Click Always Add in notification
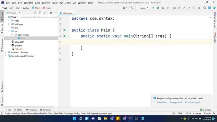217x122 pixels. point(176,102)
